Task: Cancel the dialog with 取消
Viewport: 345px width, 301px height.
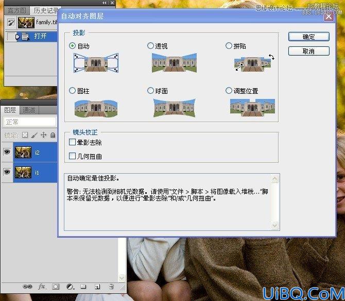Action: tap(308, 51)
